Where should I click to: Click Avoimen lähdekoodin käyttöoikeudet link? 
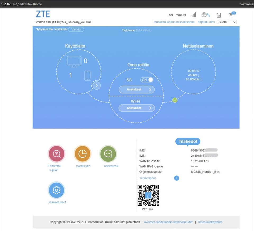168,222
